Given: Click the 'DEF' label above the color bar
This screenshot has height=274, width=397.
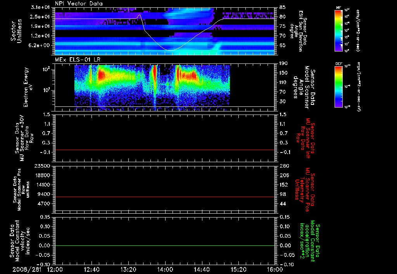Looking at the screenshot, I should [339, 64].
